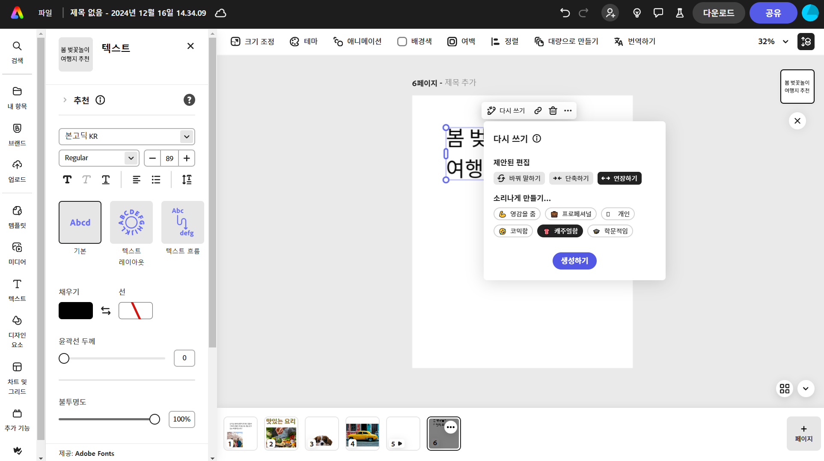Click the undo arrow icon

click(x=565, y=13)
